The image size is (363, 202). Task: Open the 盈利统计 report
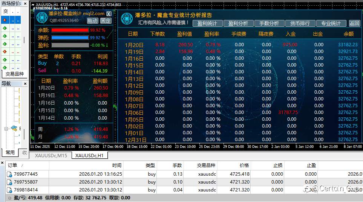click(x=207, y=23)
